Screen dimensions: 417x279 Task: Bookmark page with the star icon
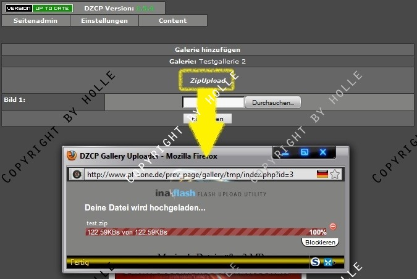tap(335, 174)
